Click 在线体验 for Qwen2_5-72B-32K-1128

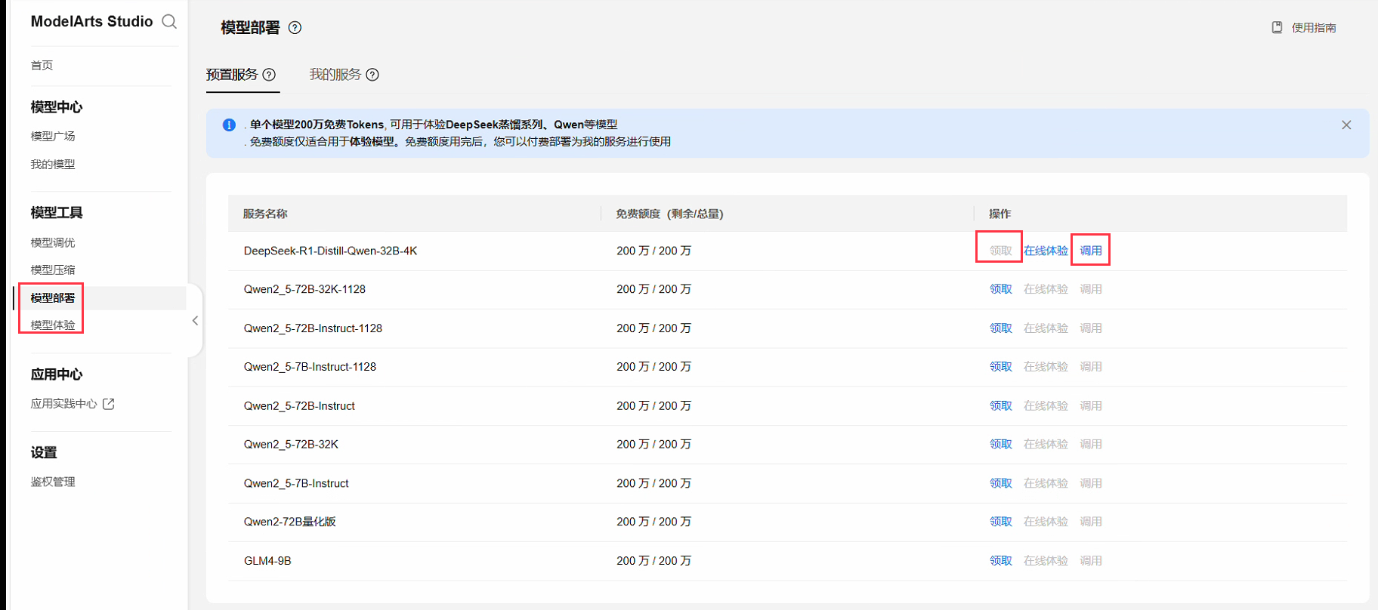pos(1046,289)
